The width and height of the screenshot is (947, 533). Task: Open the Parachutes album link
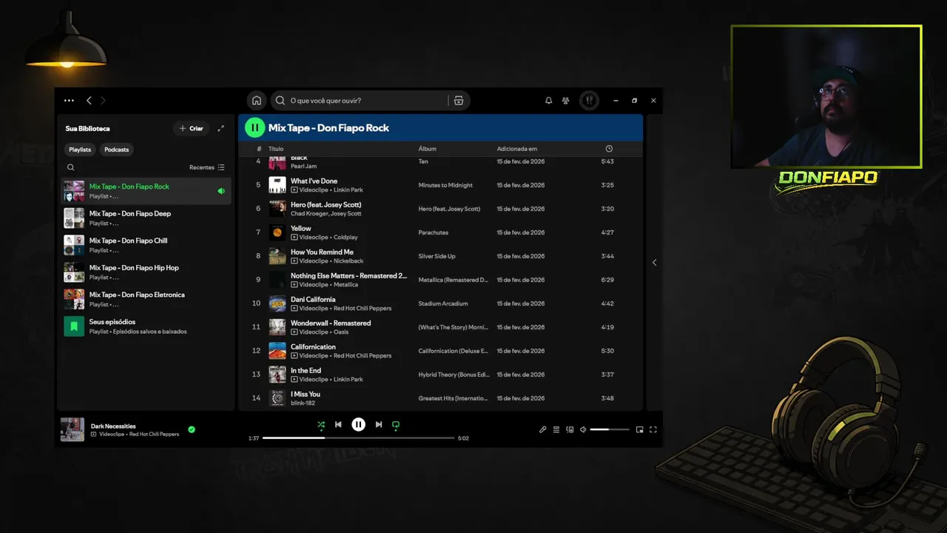click(x=433, y=232)
